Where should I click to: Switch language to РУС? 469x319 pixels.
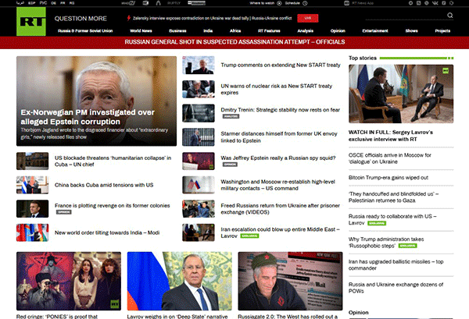[x=43, y=4]
